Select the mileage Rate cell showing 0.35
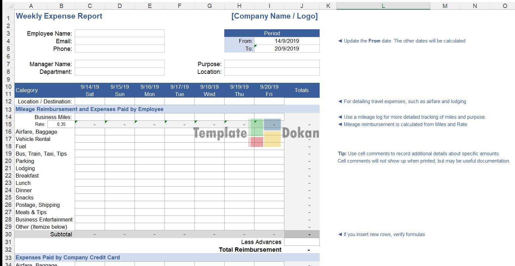 (x=61, y=124)
